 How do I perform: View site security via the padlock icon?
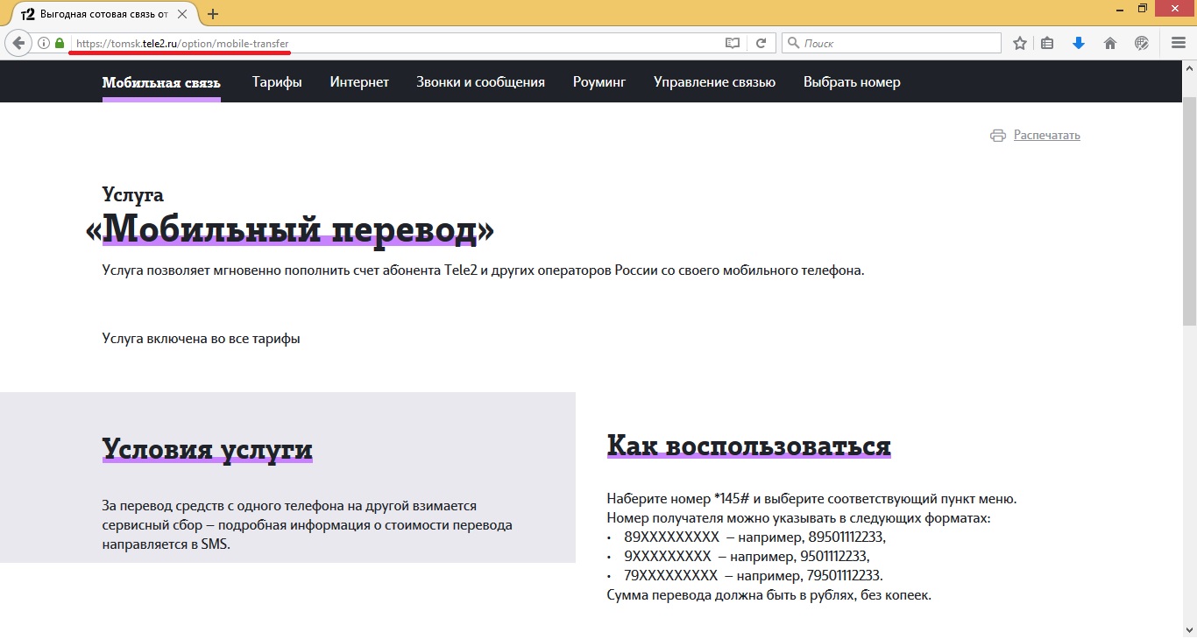[59, 42]
